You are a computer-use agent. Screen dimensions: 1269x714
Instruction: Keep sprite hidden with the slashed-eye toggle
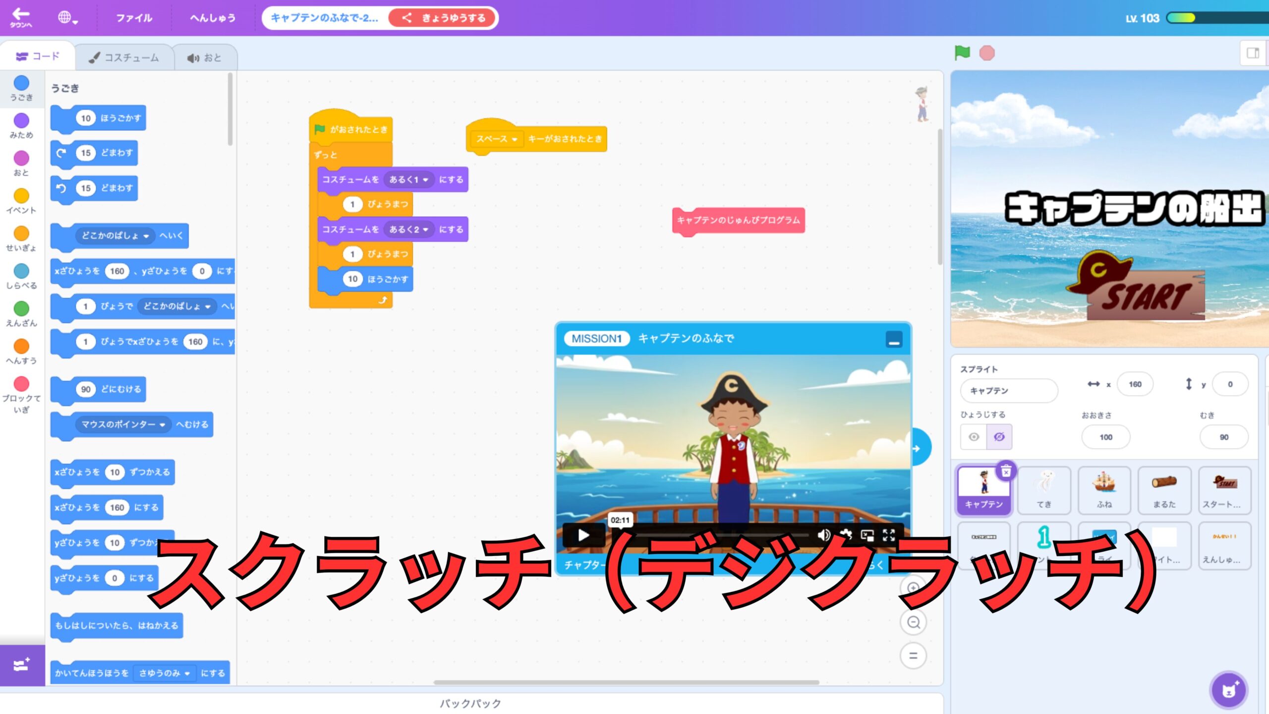point(998,436)
